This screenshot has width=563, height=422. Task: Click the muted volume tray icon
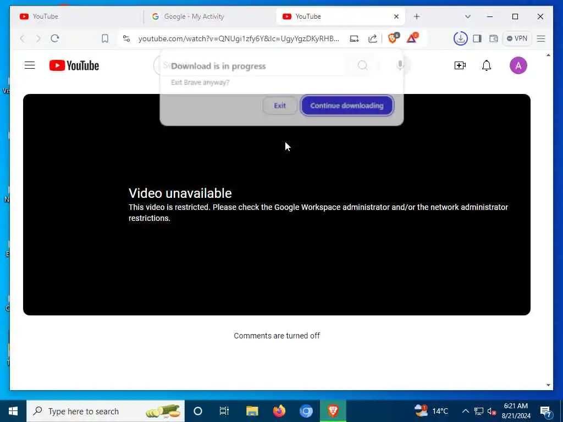pyautogui.click(x=492, y=411)
